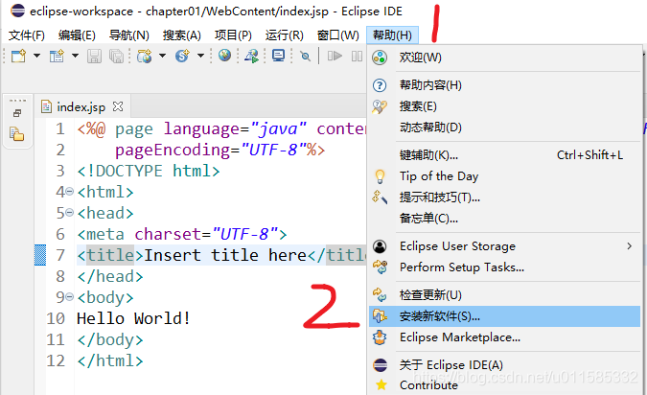Click the monitor console toolbar icon
647x395 pixels.
pos(279,56)
